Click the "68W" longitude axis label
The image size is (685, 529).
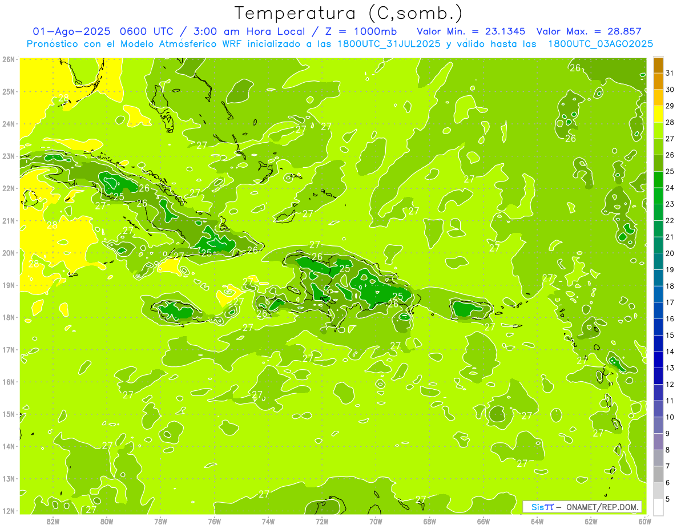click(x=430, y=521)
